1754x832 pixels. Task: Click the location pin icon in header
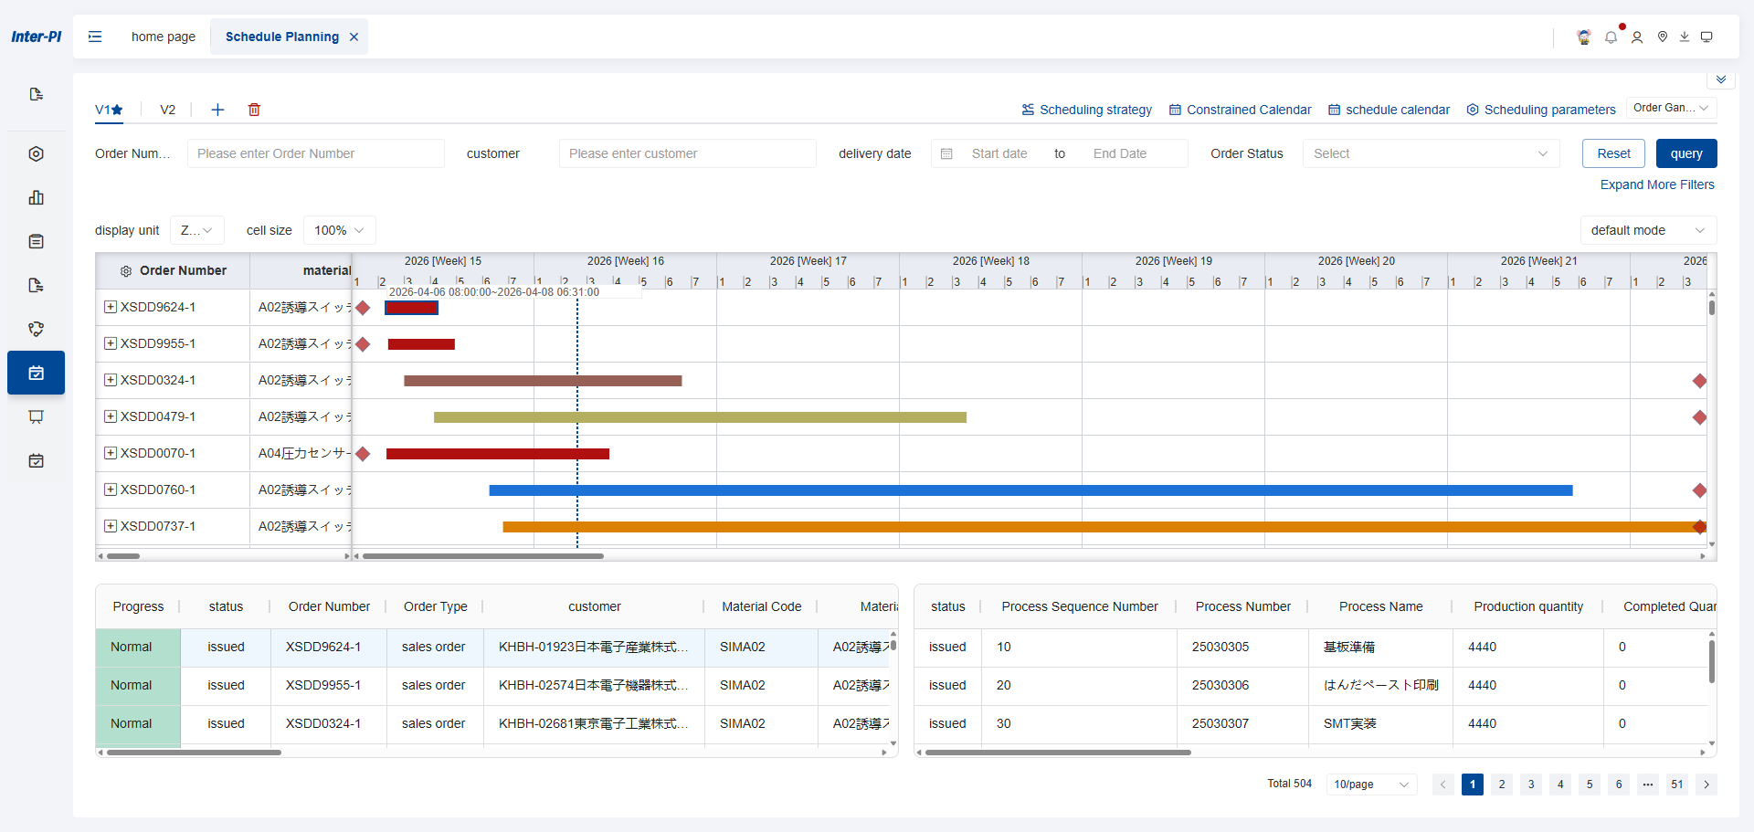coord(1663,37)
